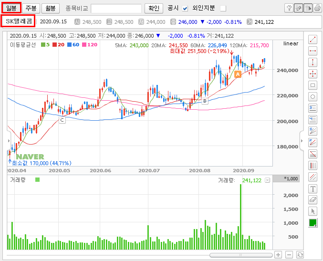Switch to 일봉 daily candle view
Screen dimensions: 323x261
click(11, 8)
